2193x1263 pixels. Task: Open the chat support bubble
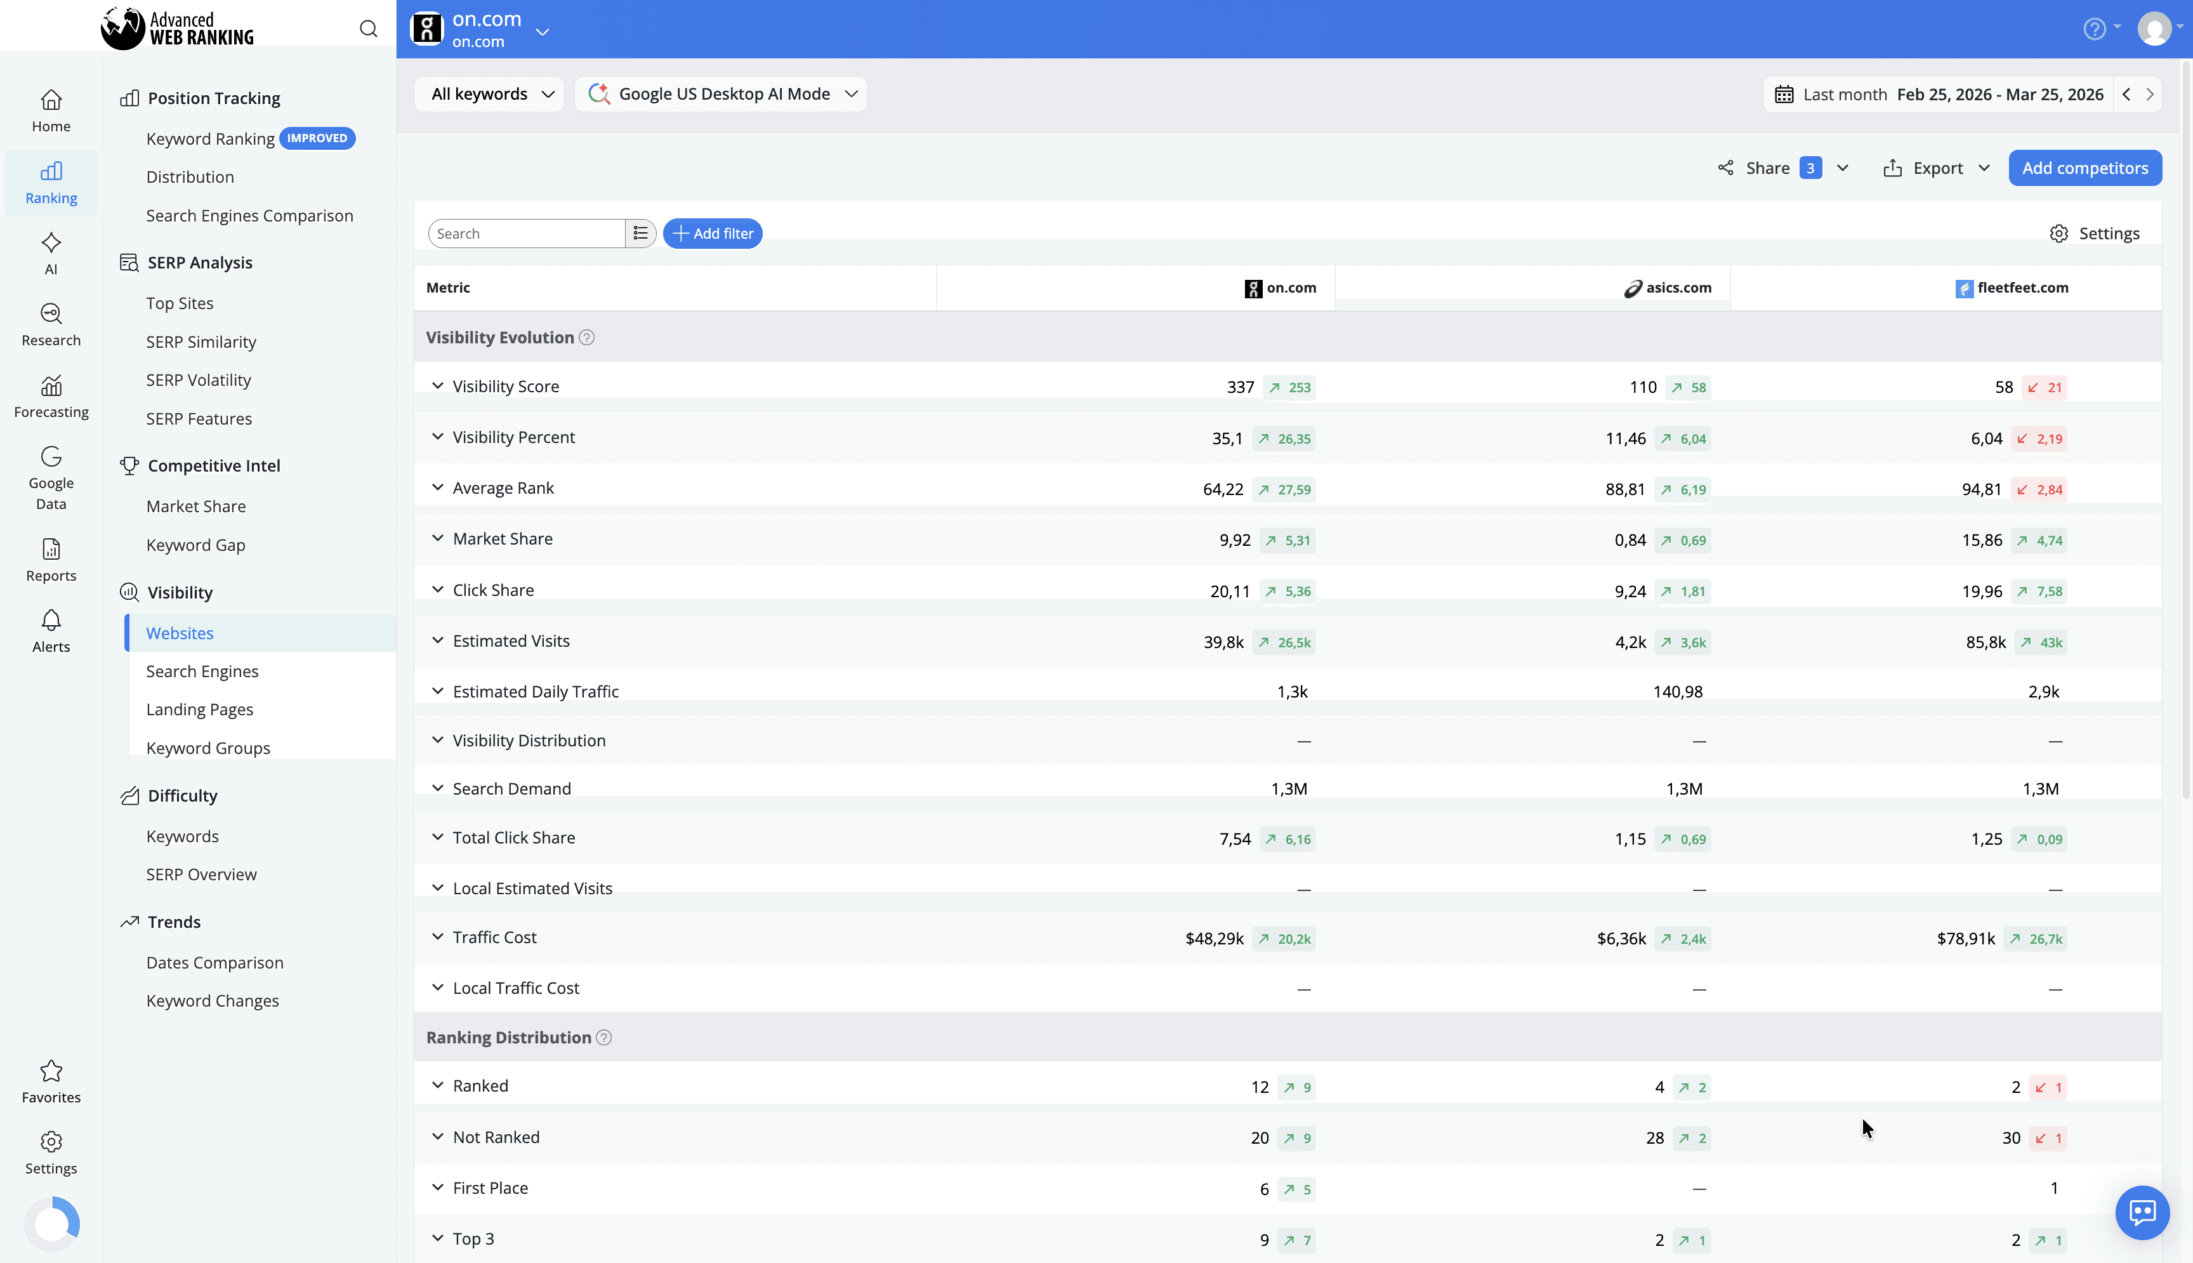coord(2142,1212)
